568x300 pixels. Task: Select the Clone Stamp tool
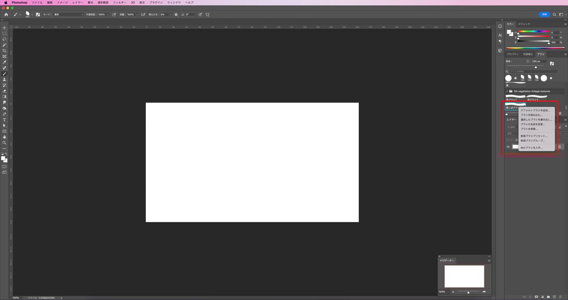tap(4, 79)
